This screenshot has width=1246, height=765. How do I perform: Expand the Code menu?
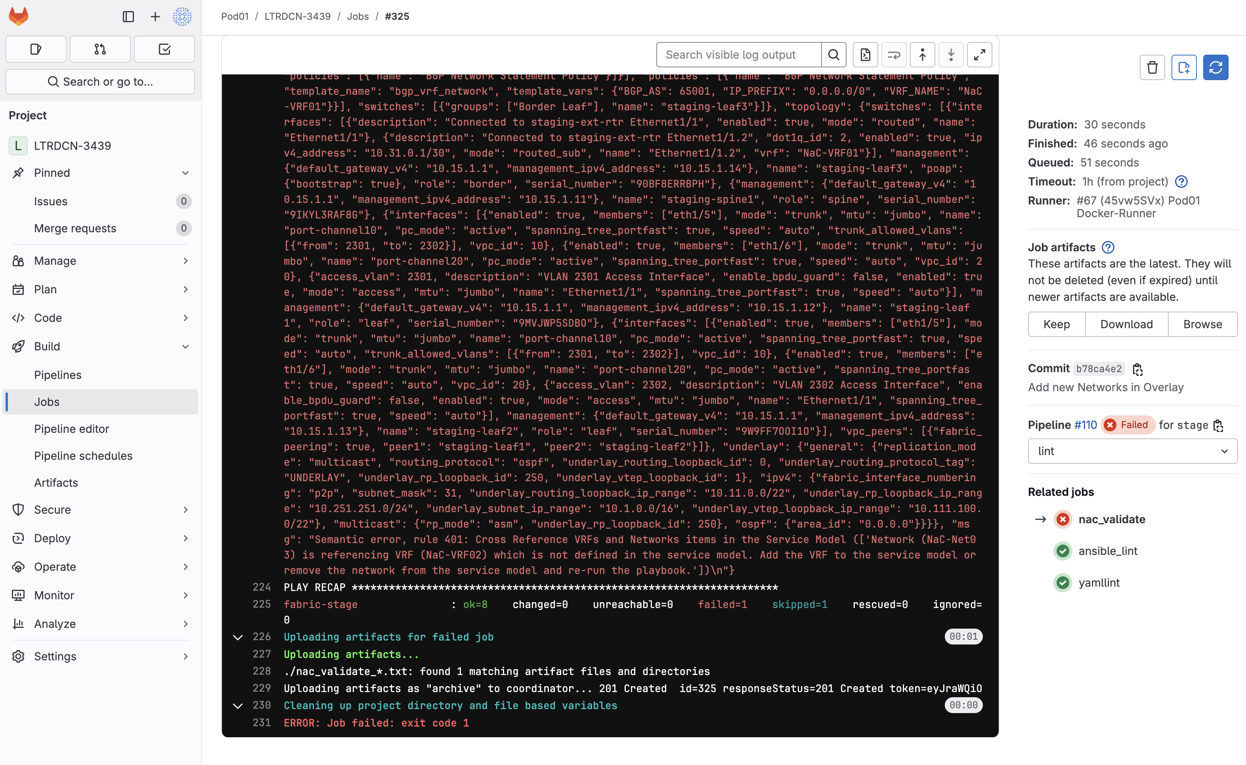click(100, 318)
